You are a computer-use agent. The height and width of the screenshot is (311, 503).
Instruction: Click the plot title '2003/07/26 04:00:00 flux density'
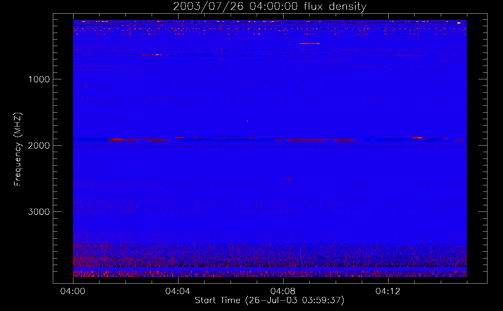[x=270, y=6]
